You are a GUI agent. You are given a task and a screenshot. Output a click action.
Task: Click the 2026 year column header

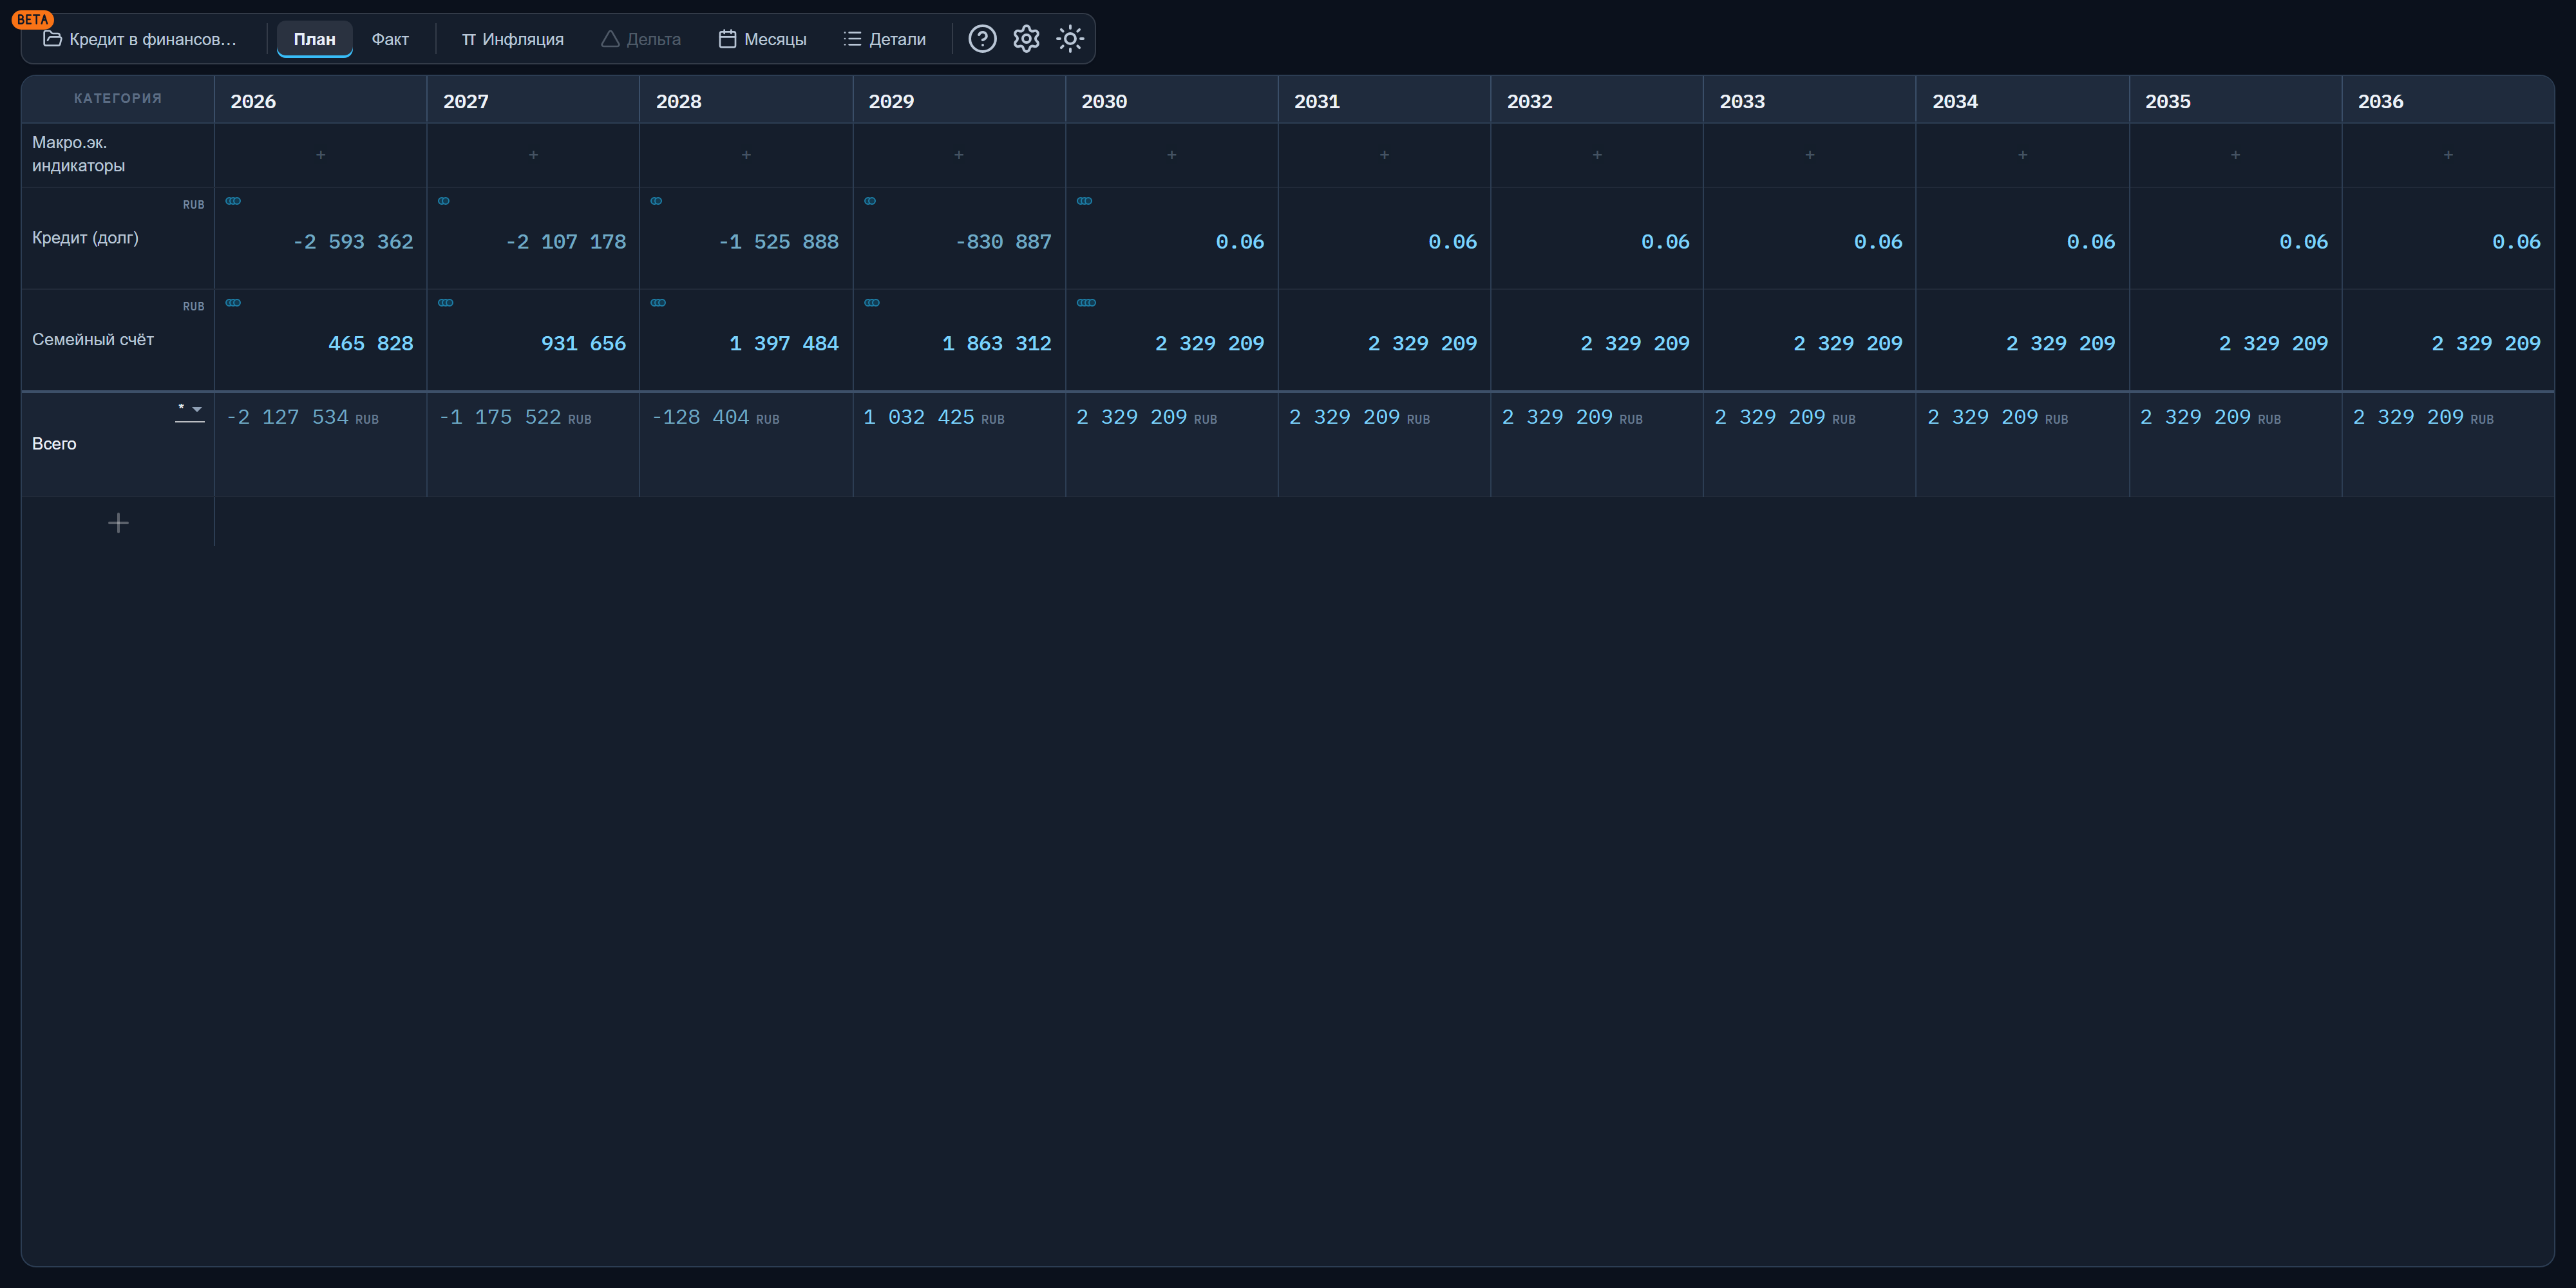[320, 101]
